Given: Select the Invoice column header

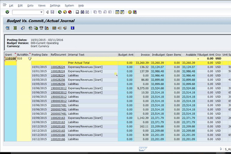Looking at the screenshot, I should click(x=142, y=55).
